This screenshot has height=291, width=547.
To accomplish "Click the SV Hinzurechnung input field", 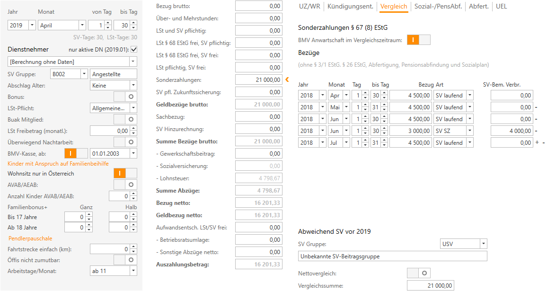I will [258, 129].
